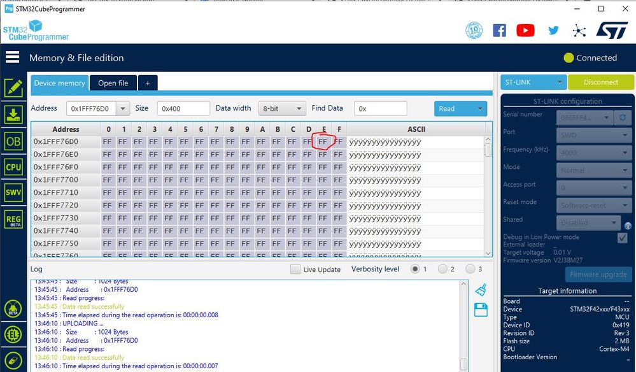Open CPU panel icon

[x=13, y=167]
